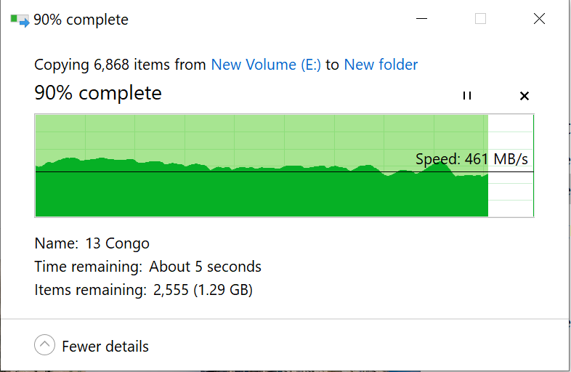571x372 pixels.
Task: Select the '13 Congo' file name text
Action: click(117, 243)
